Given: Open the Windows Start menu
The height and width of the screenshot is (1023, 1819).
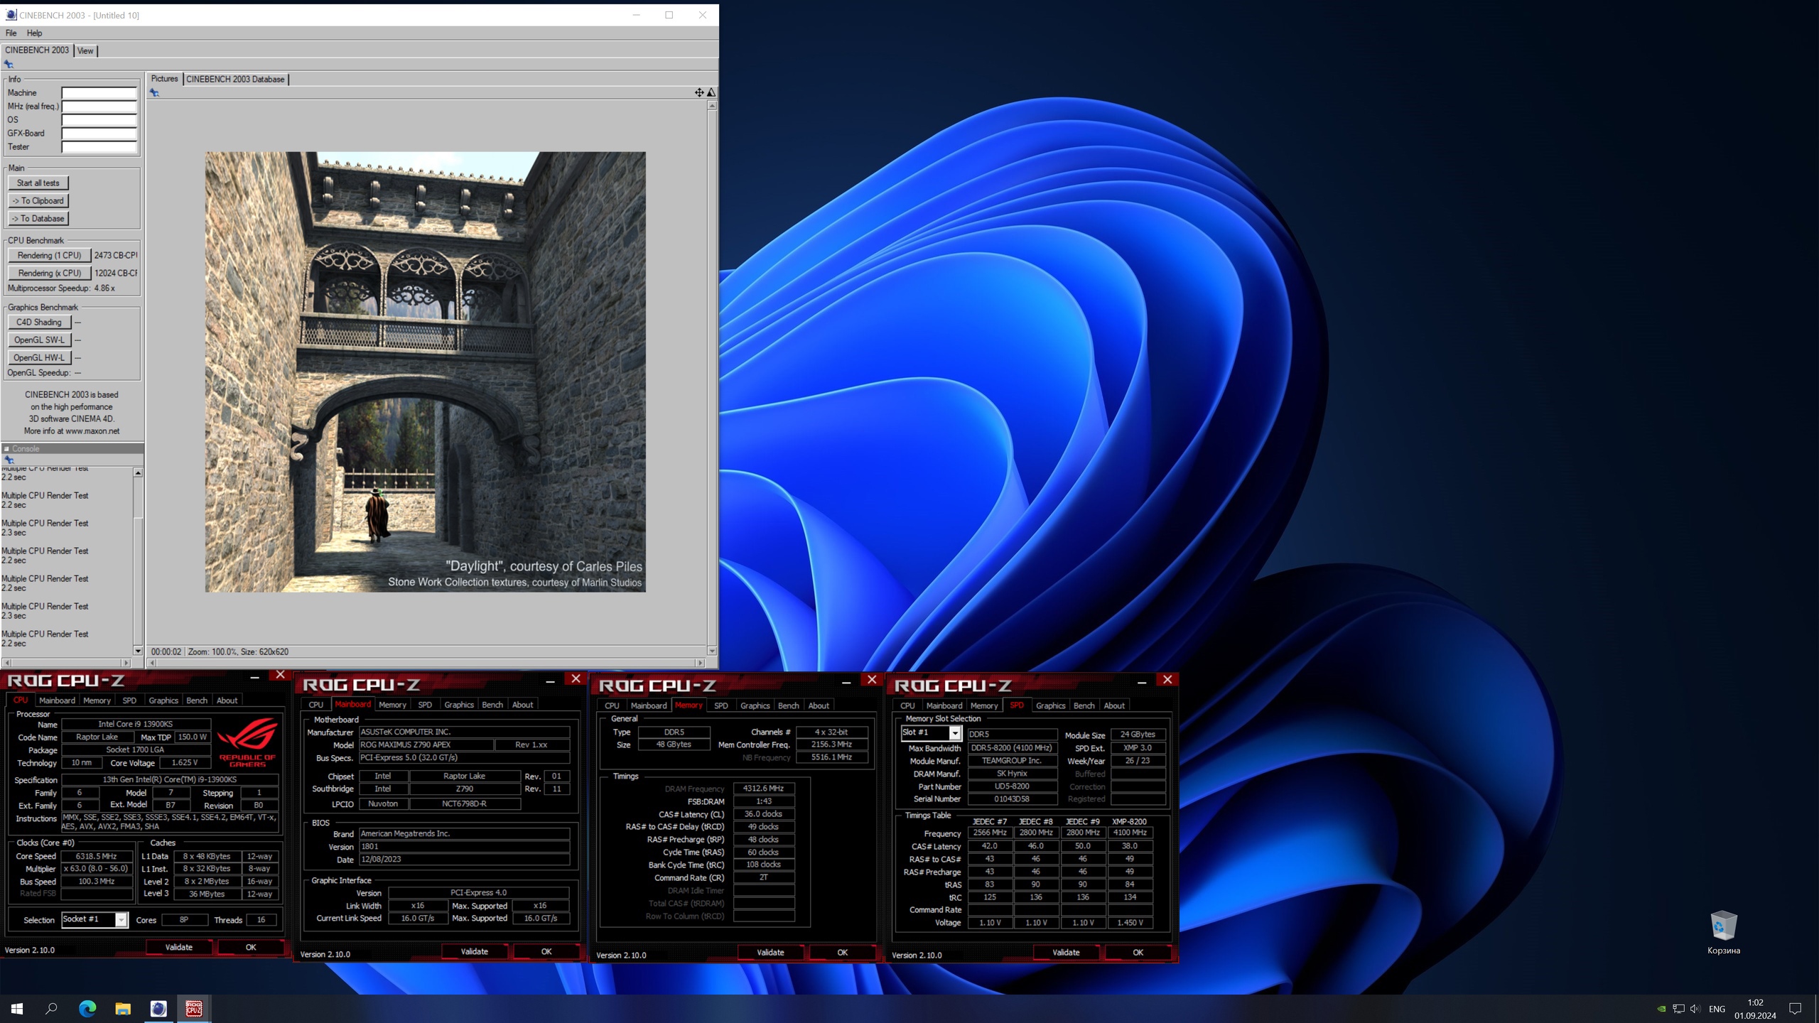Looking at the screenshot, I should 17,1008.
